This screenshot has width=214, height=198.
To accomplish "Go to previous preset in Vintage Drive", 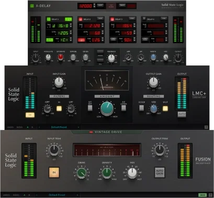I will point(37,195).
